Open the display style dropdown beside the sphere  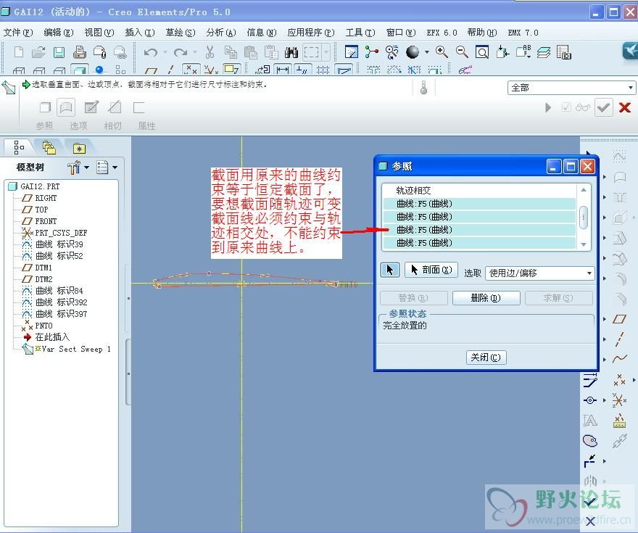click(x=426, y=52)
